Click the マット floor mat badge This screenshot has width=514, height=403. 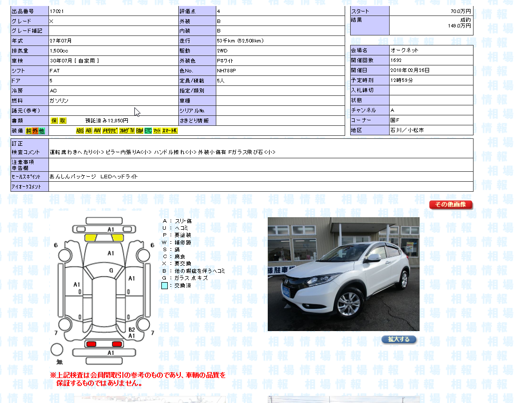[157, 131]
